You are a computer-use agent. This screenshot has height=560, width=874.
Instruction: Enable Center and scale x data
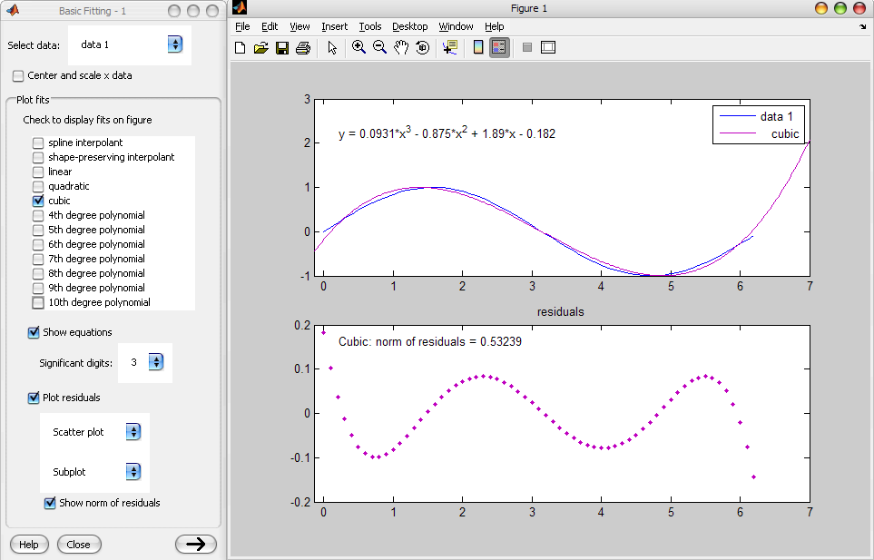pyautogui.click(x=18, y=75)
